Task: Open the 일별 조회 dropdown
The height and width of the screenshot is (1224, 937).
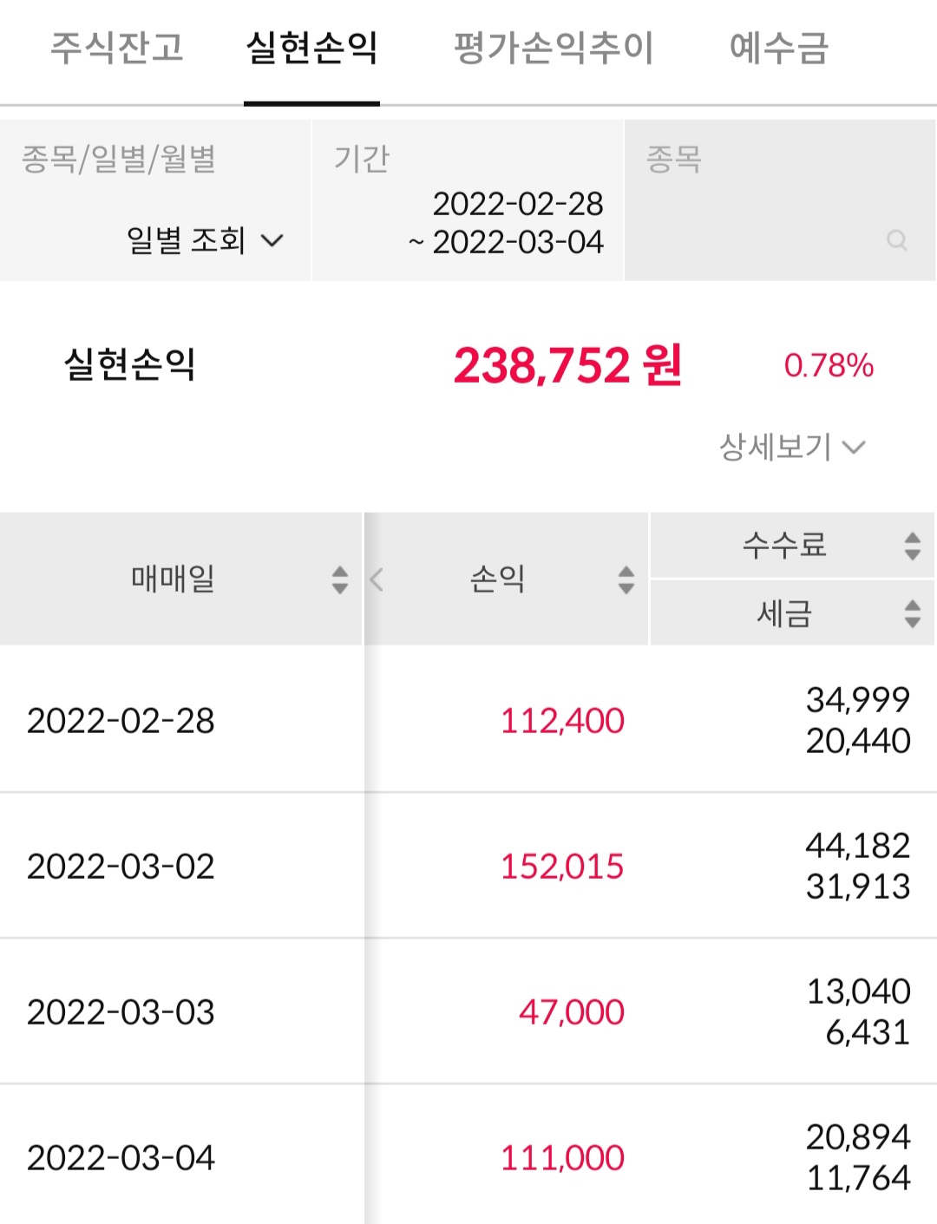Action: pos(205,240)
